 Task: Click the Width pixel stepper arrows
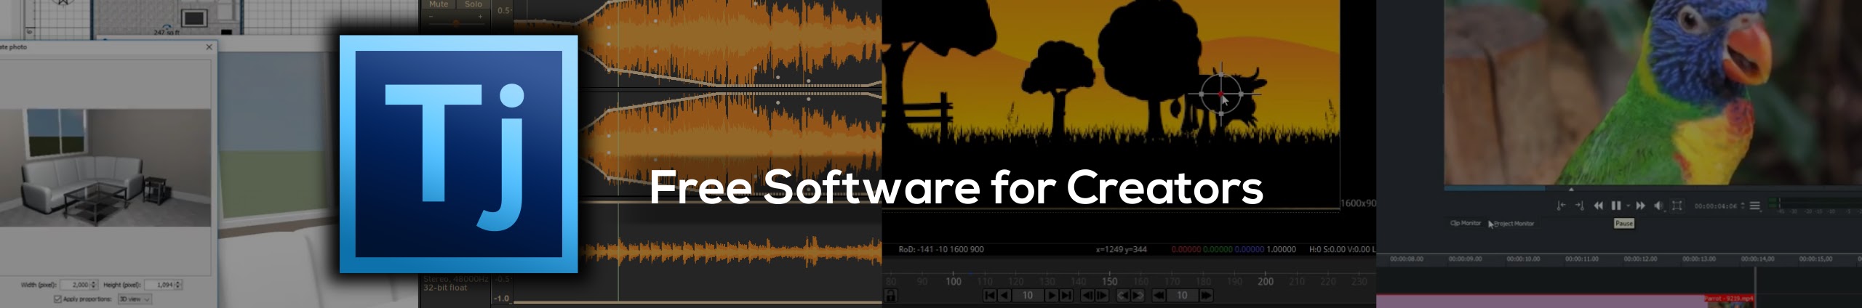tap(94, 285)
